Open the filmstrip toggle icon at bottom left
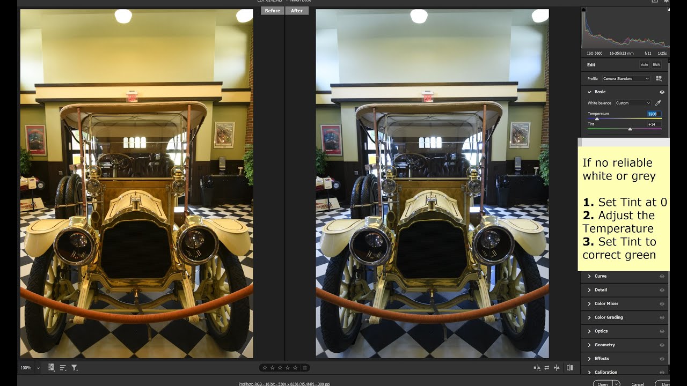This screenshot has height=386, width=687. point(51,367)
